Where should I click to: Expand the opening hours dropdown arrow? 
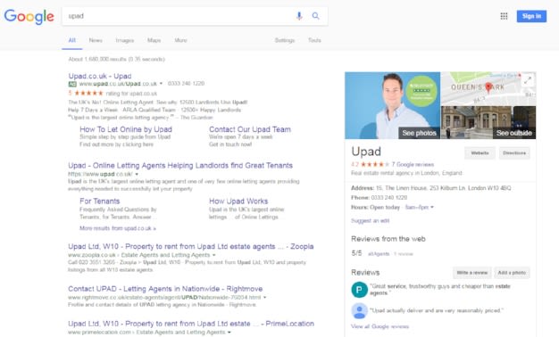click(x=432, y=207)
